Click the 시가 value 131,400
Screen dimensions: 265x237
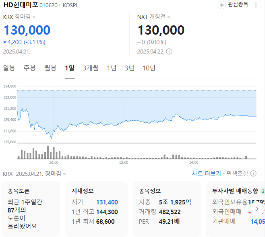coord(107,202)
